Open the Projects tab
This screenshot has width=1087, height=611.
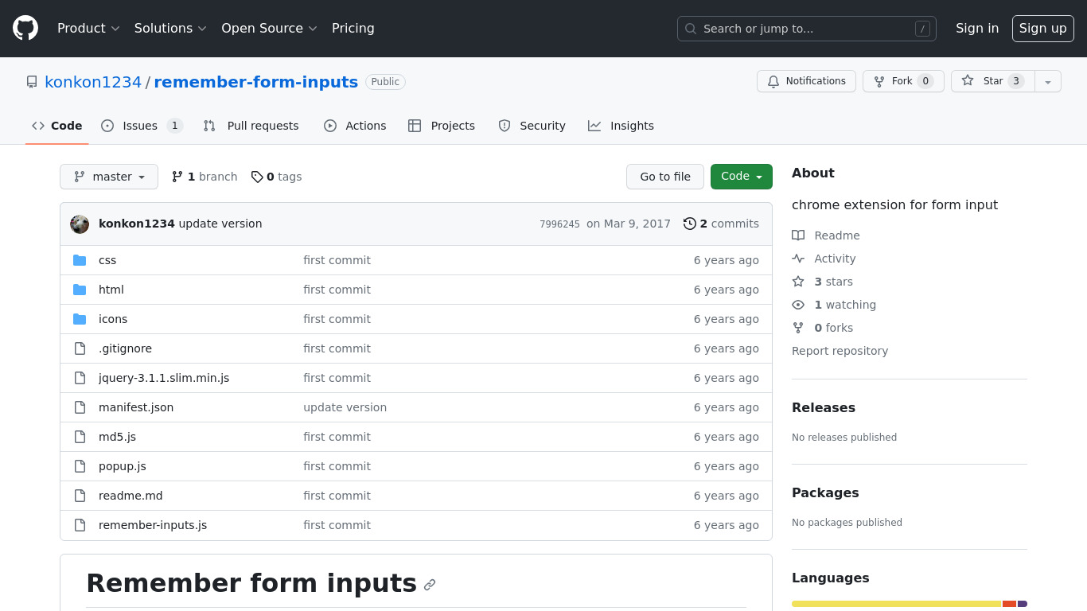(442, 126)
